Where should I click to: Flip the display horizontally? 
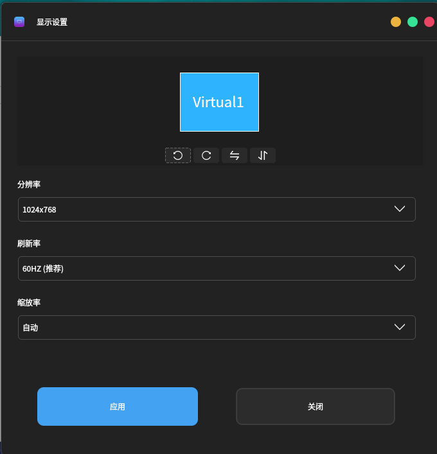pos(235,155)
